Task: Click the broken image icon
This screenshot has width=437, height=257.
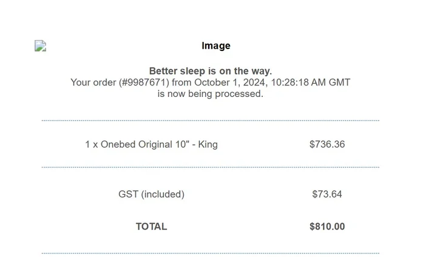Action: [x=40, y=46]
